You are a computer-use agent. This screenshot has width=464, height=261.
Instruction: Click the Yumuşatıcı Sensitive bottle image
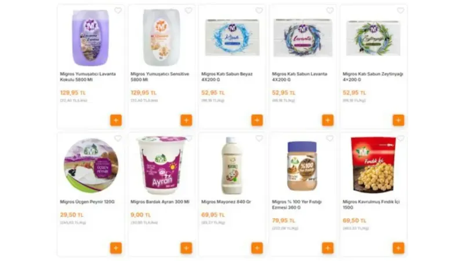pyautogui.click(x=161, y=37)
